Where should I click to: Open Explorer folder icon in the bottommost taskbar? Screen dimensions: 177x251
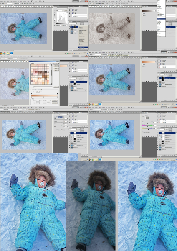coord(96,159)
